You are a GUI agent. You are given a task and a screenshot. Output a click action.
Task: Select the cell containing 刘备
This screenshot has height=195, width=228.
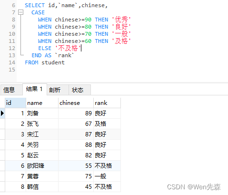pos(42,113)
